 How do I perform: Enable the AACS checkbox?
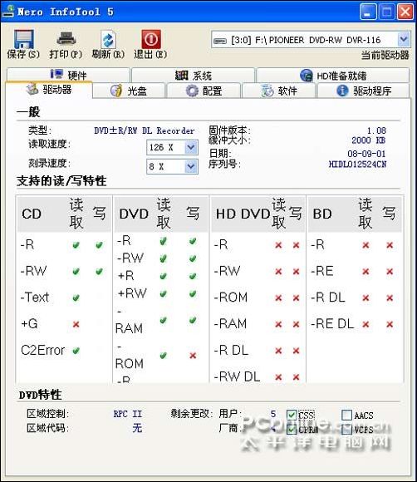click(x=346, y=415)
